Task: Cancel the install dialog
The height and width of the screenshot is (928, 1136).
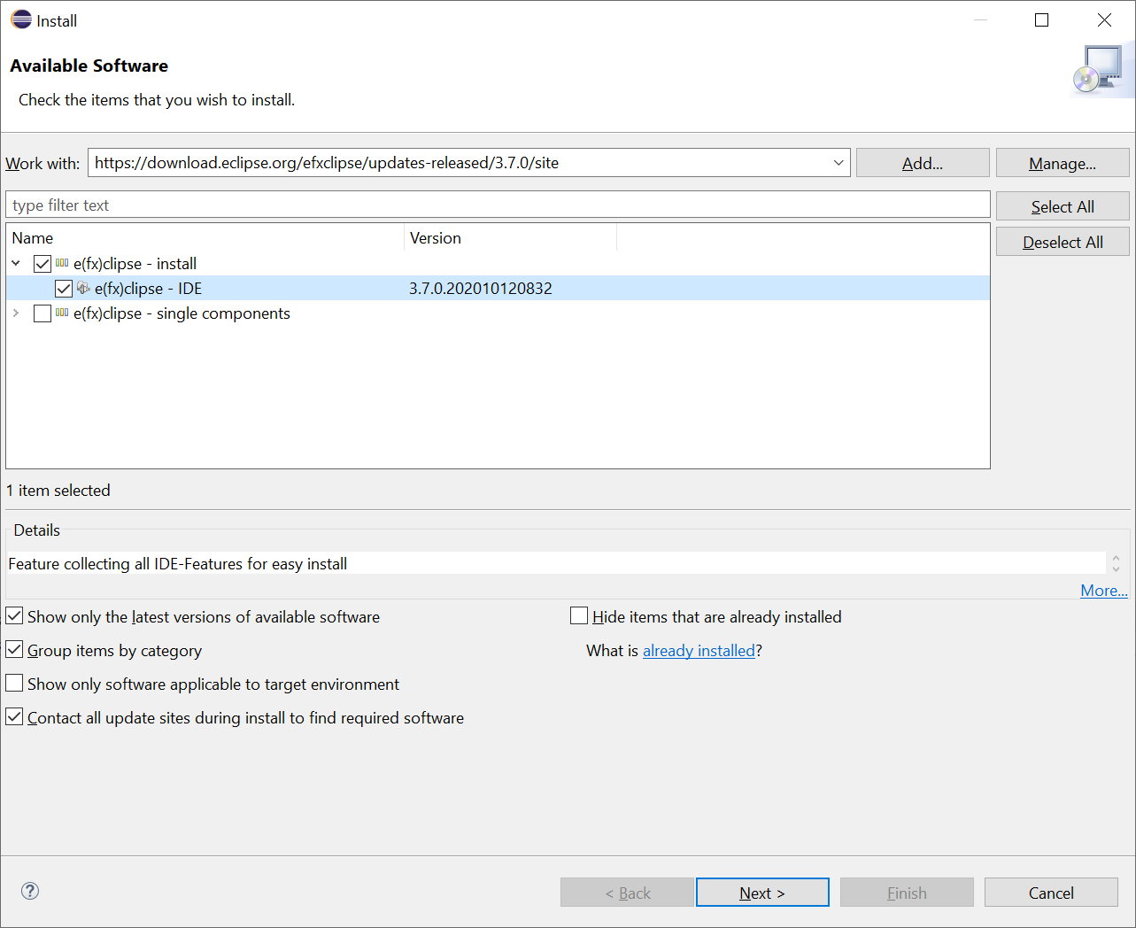Action: point(1051,893)
